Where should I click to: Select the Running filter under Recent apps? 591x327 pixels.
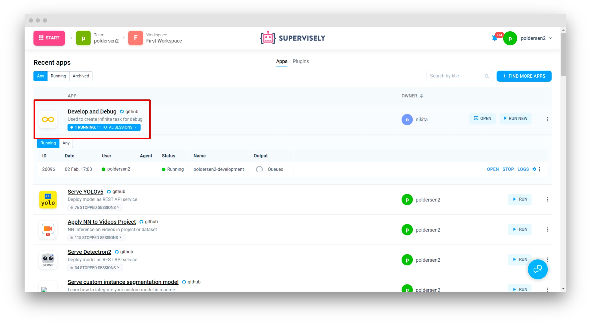58,76
